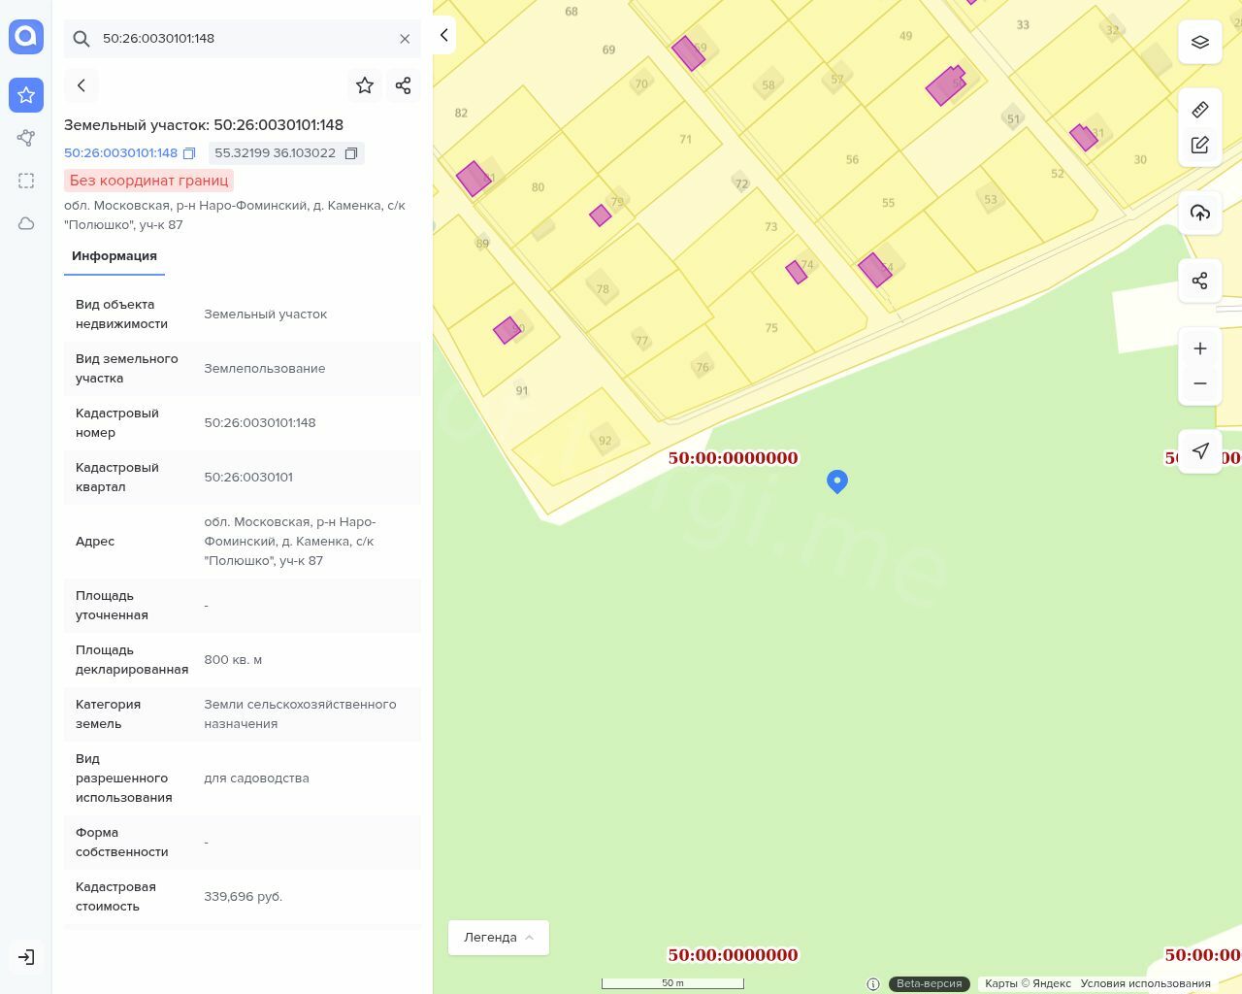Go back from parcel details

tap(82, 85)
